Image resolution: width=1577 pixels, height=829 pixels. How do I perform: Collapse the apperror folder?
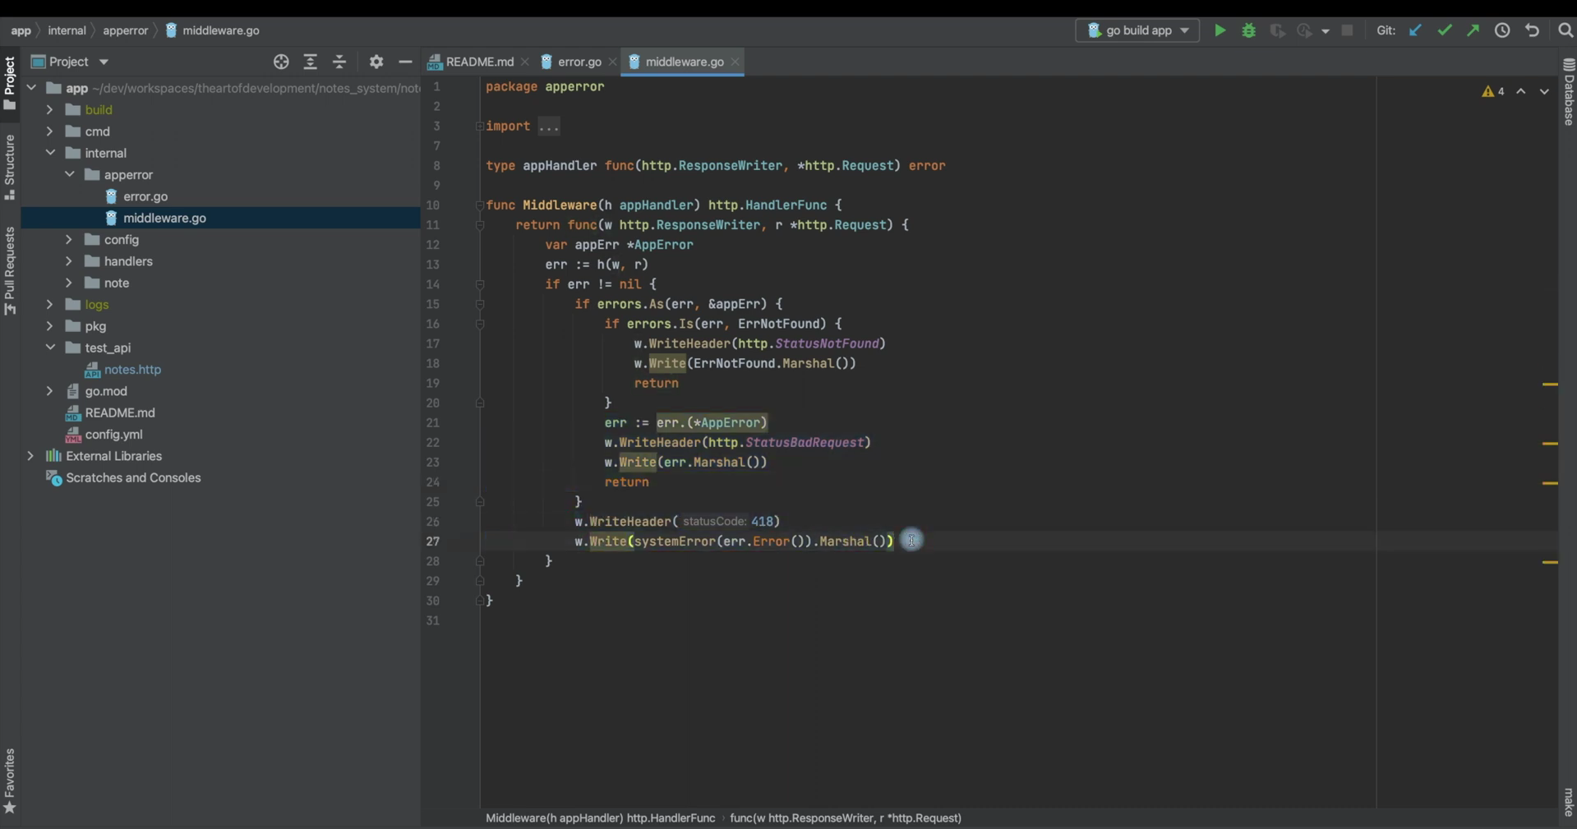(69, 174)
